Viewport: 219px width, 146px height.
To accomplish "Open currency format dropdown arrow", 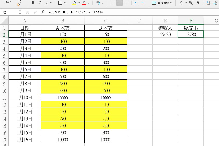I will pos(186,3).
